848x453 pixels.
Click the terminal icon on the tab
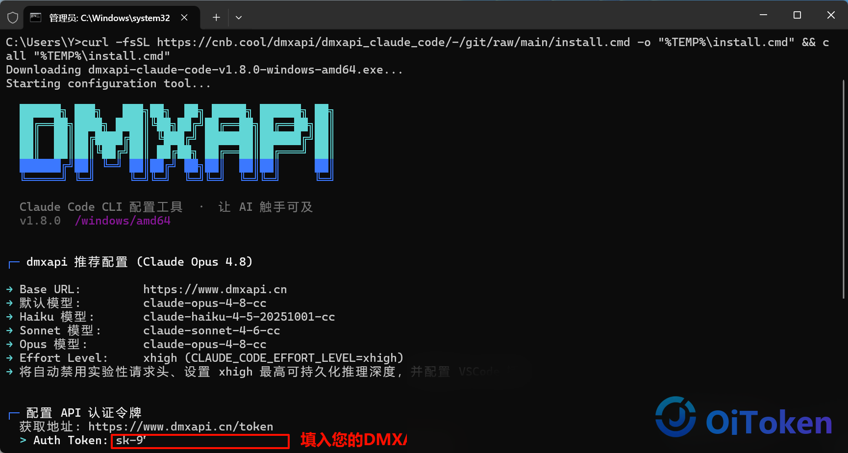tap(35, 18)
